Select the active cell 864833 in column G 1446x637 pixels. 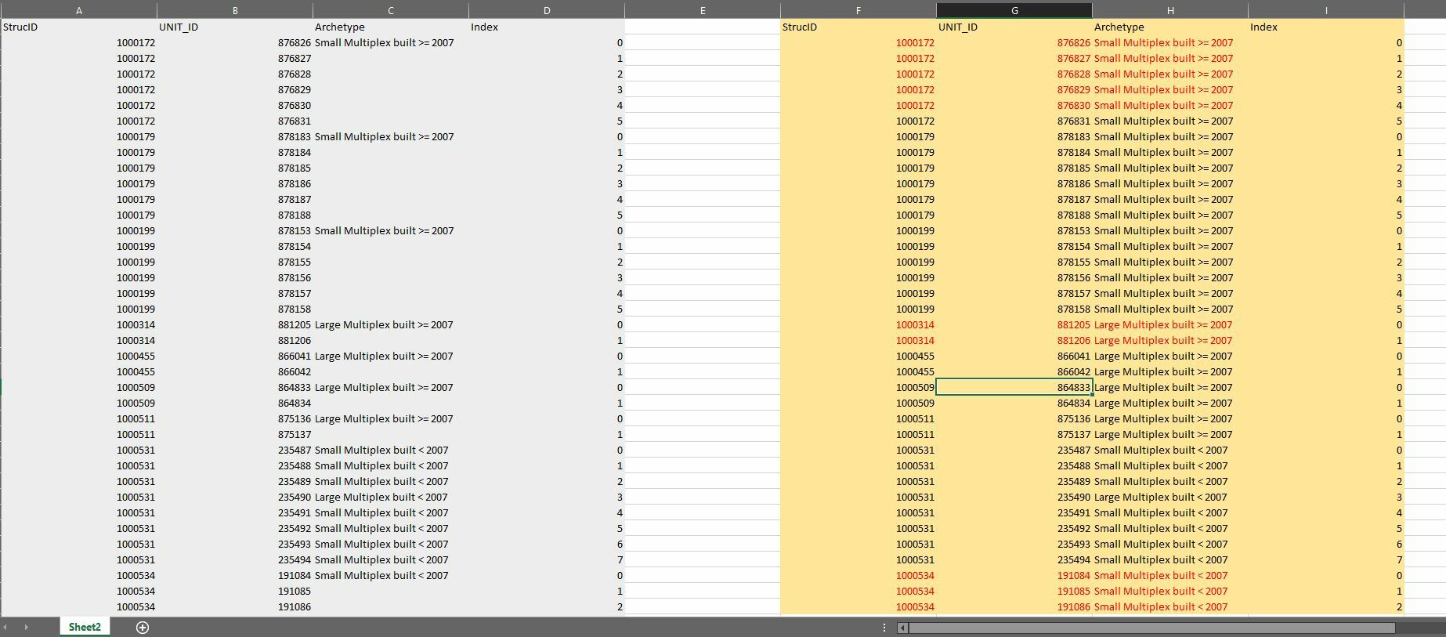tap(1014, 387)
